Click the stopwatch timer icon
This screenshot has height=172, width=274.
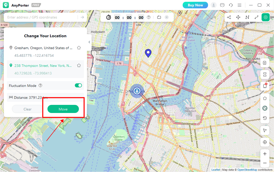click(109, 17)
